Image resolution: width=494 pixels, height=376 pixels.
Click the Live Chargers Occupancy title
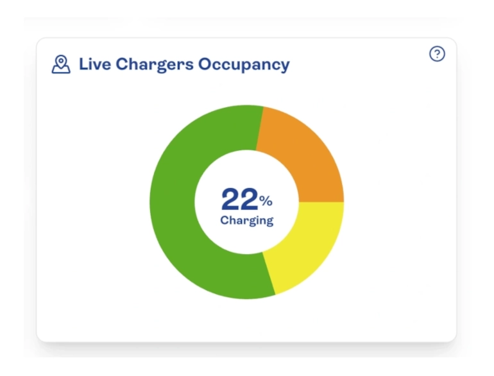184,65
